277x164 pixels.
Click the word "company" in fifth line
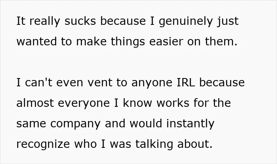76,124
